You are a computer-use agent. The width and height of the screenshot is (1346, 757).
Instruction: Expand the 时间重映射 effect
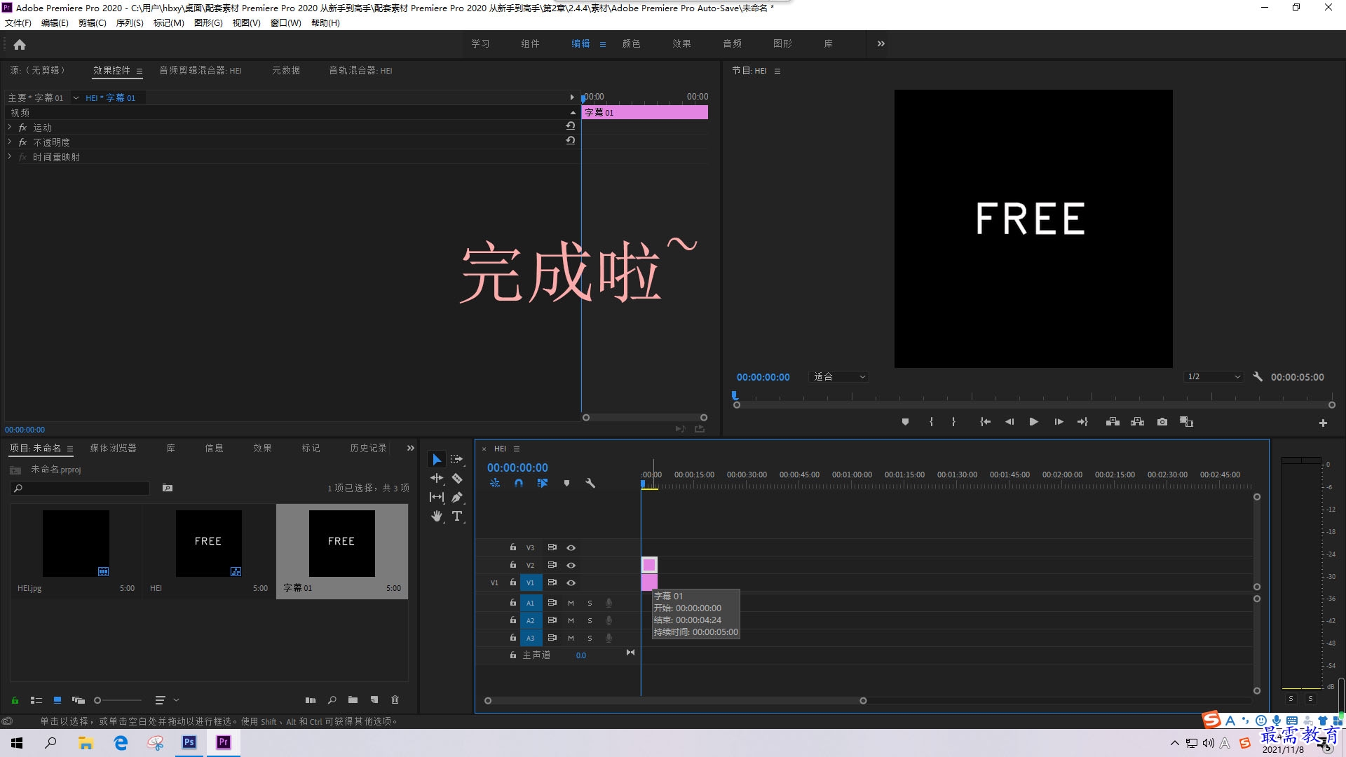click(10, 157)
